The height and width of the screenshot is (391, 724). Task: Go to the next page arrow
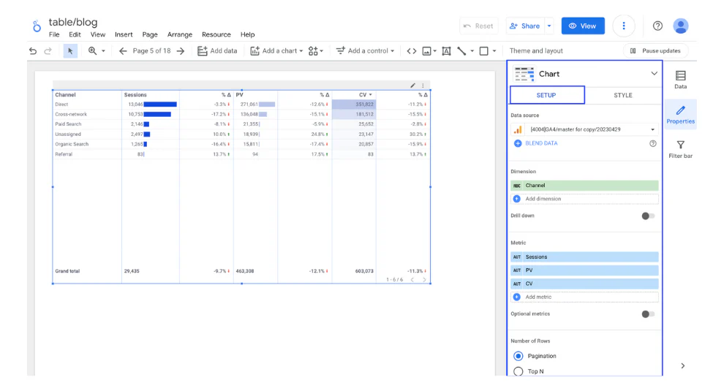tap(181, 50)
